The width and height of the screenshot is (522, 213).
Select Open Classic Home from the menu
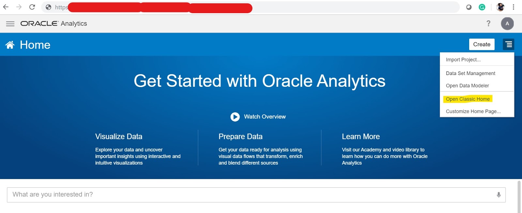(x=468, y=99)
